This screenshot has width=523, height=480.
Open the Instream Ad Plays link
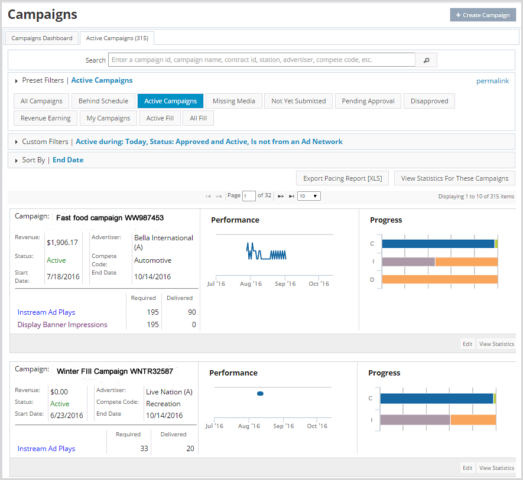pyautogui.click(x=46, y=312)
